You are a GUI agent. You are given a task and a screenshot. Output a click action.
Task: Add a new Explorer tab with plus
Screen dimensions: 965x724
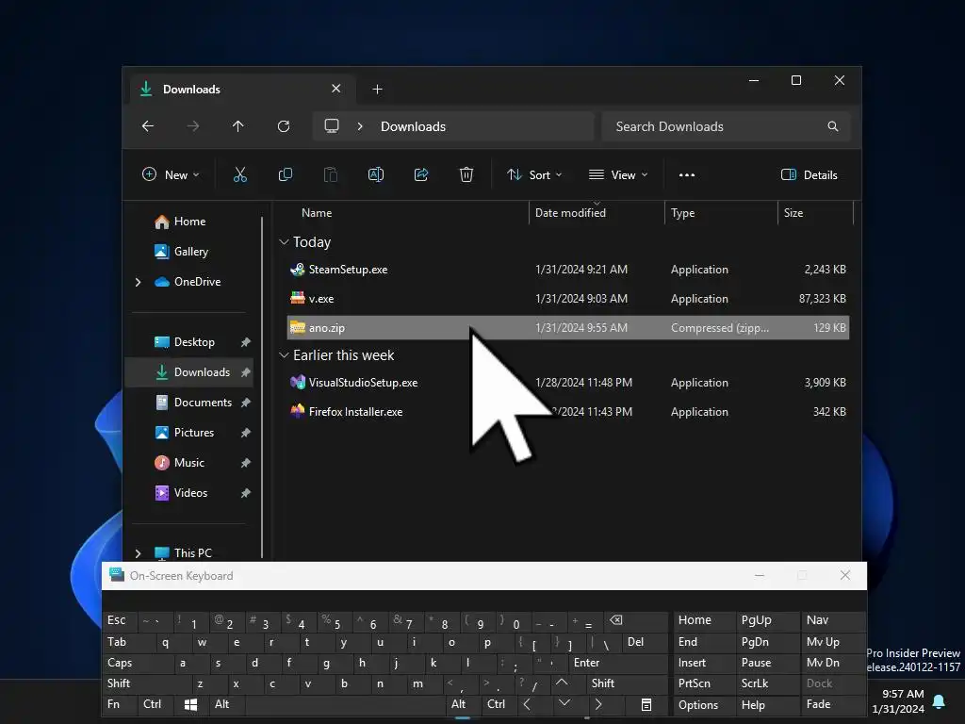pyautogui.click(x=377, y=90)
